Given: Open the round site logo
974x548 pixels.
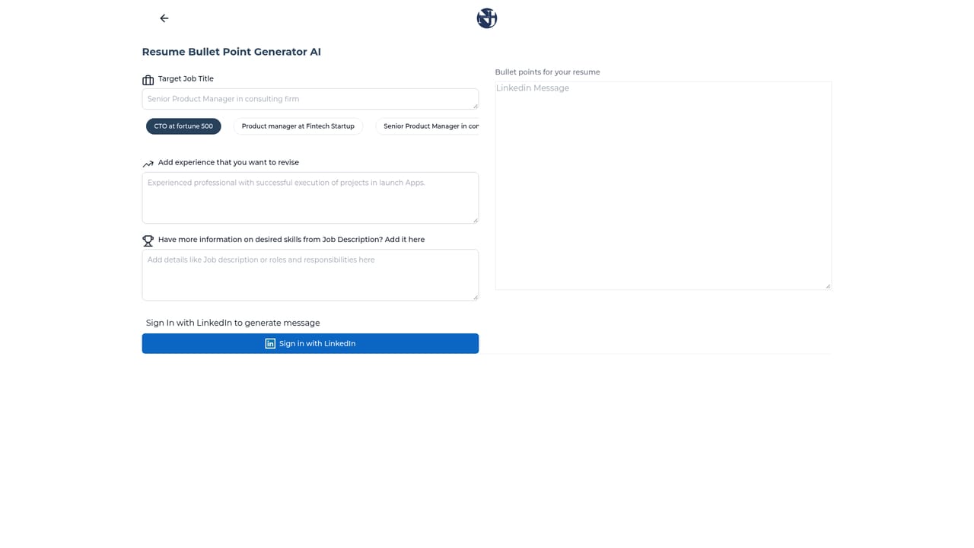Looking at the screenshot, I should [487, 18].
